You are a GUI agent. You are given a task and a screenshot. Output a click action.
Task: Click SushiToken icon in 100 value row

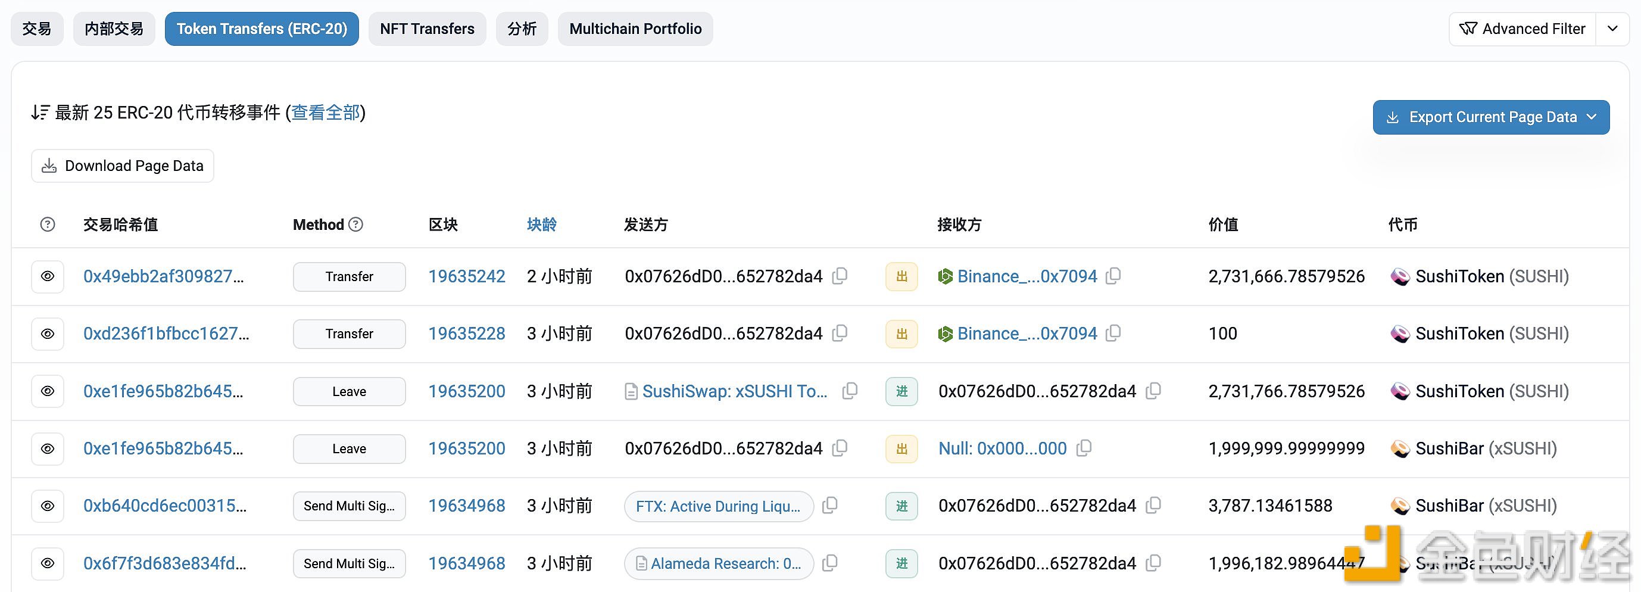coord(1400,334)
